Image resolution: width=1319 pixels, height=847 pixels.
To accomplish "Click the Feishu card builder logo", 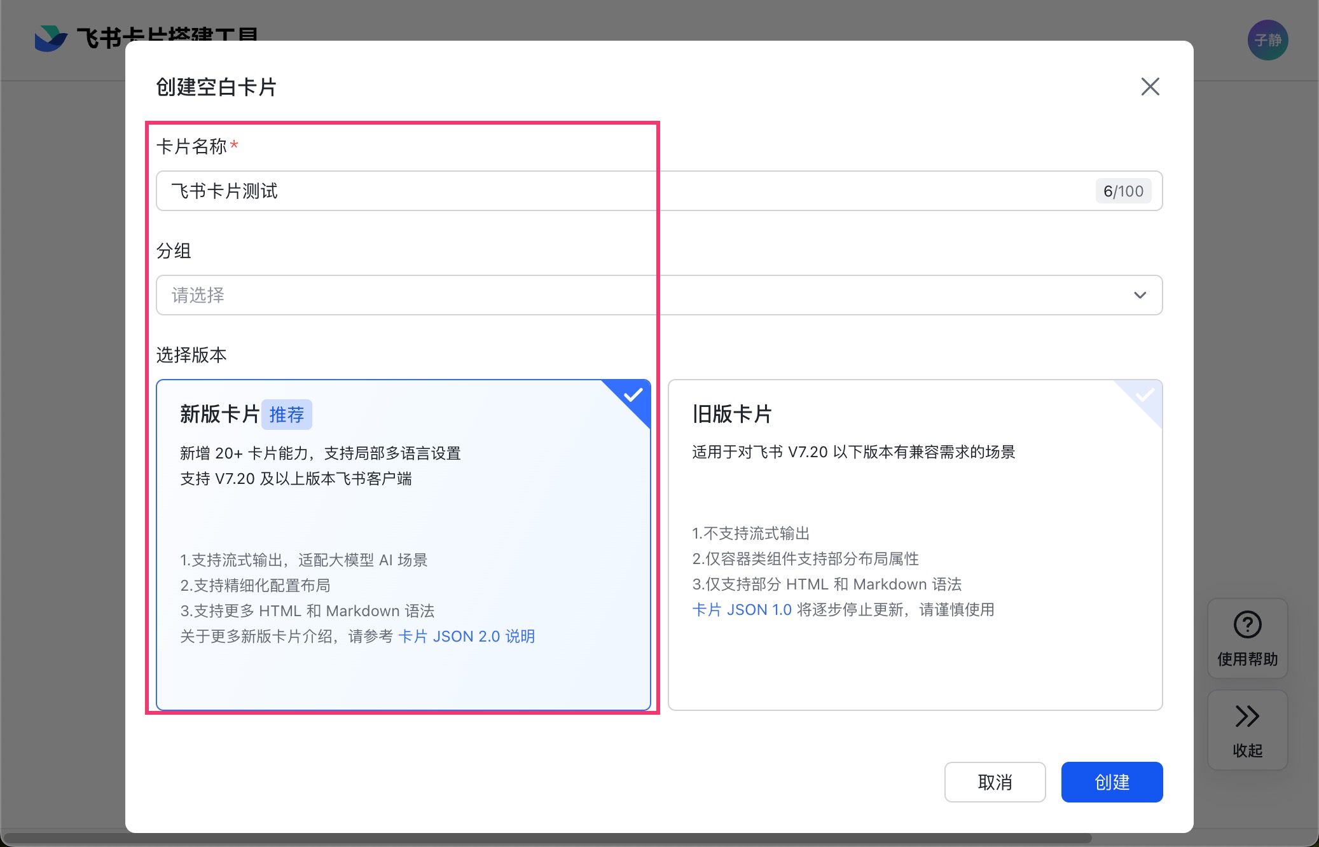I will [x=51, y=38].
